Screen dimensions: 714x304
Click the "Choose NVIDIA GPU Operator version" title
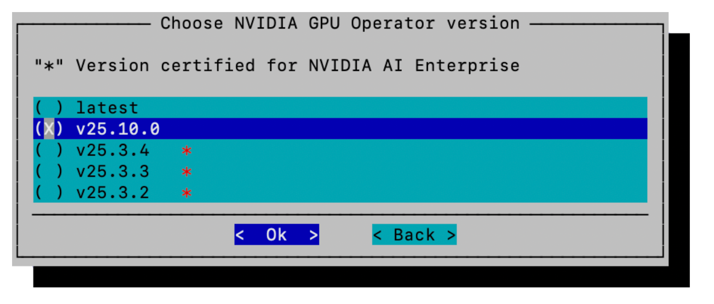click(x=340, y=23)
